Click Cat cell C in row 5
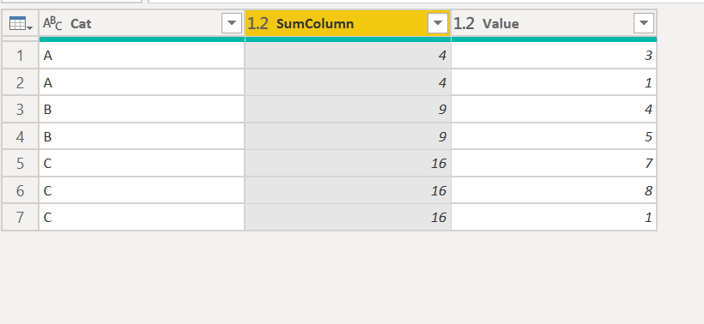This screenshot has width=704, height=324. [x=142, y=163]
